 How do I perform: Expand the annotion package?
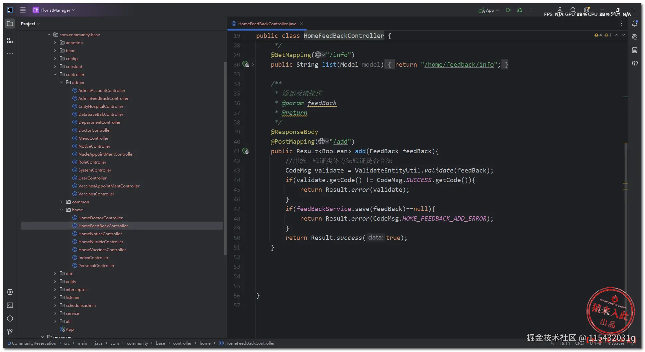(x=55, y=42)
